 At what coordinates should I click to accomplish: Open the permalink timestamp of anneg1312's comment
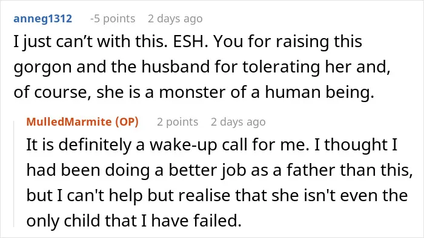click(175, 19)
